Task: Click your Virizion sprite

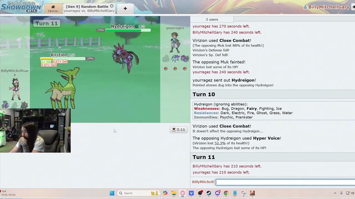Action: click(x=63, y=88)
